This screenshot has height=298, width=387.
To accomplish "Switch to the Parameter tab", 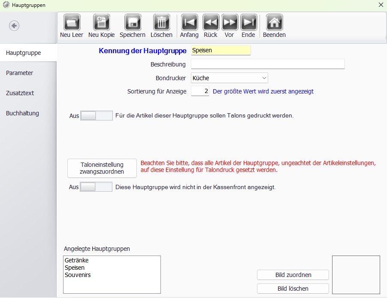I will coord(19,73).
